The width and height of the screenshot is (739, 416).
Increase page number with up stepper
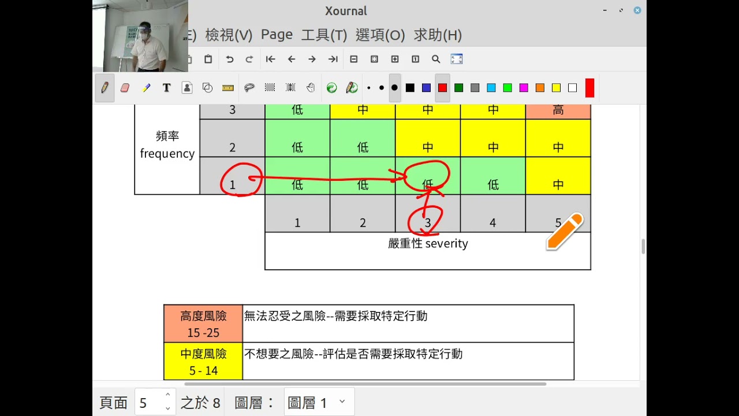click(168, 395)
